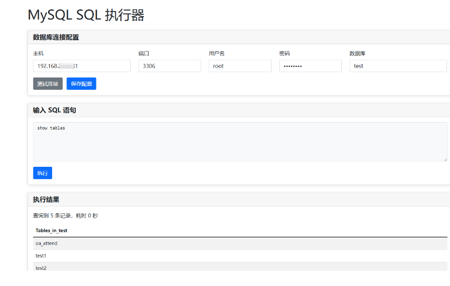
Task: Click the Tables_in_test column header
Action: [51, 231]
